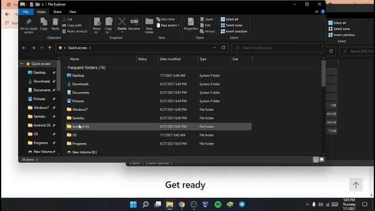Click Edit in the Open group
This screenshot has height=211, width=375.
point(206,25)
